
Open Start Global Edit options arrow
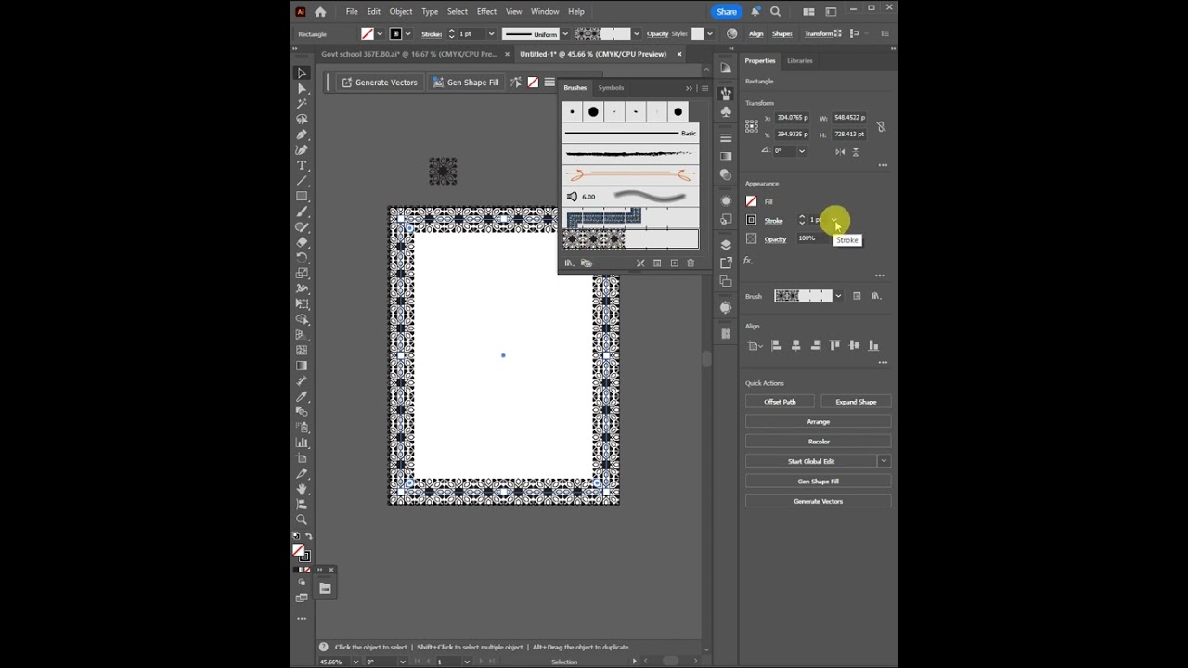click(884, 461)
